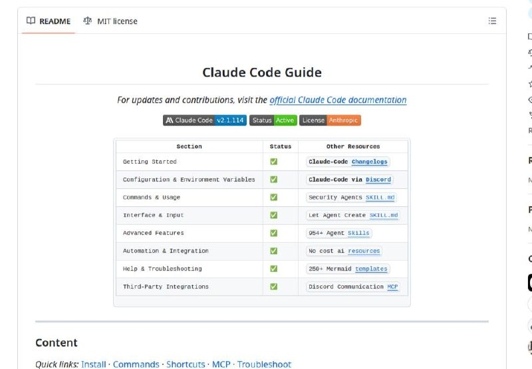Open the Claude-Code Changelogs link
The width and height of the screenshot is (532, 369).
[369, 162]
